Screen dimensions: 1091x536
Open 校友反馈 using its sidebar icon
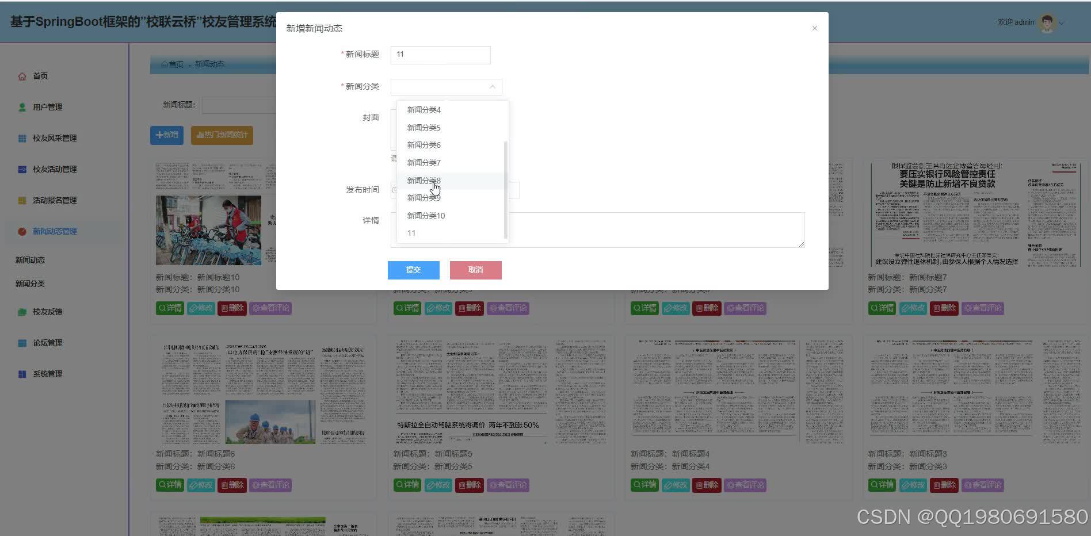(x=22, y=312)
